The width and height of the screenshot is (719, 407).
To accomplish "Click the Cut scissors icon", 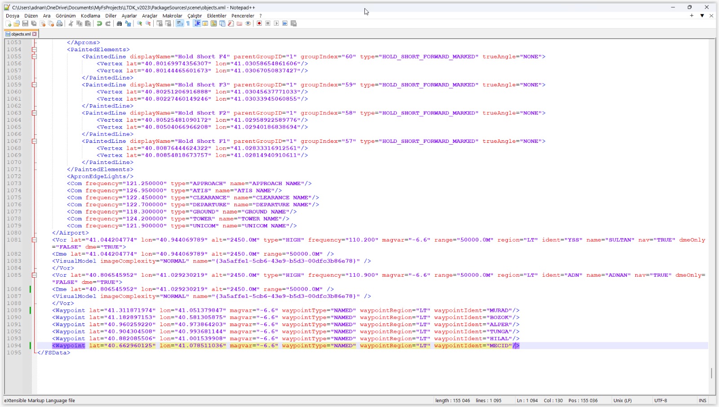I will click(71, 23).
